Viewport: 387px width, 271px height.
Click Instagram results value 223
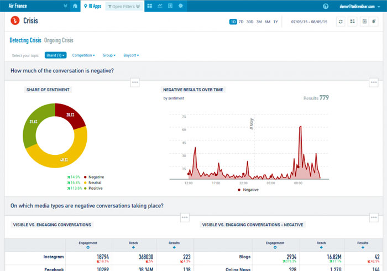(x=187, y=257)
